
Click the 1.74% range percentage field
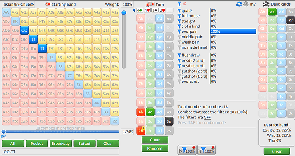(x=128, y=132)
